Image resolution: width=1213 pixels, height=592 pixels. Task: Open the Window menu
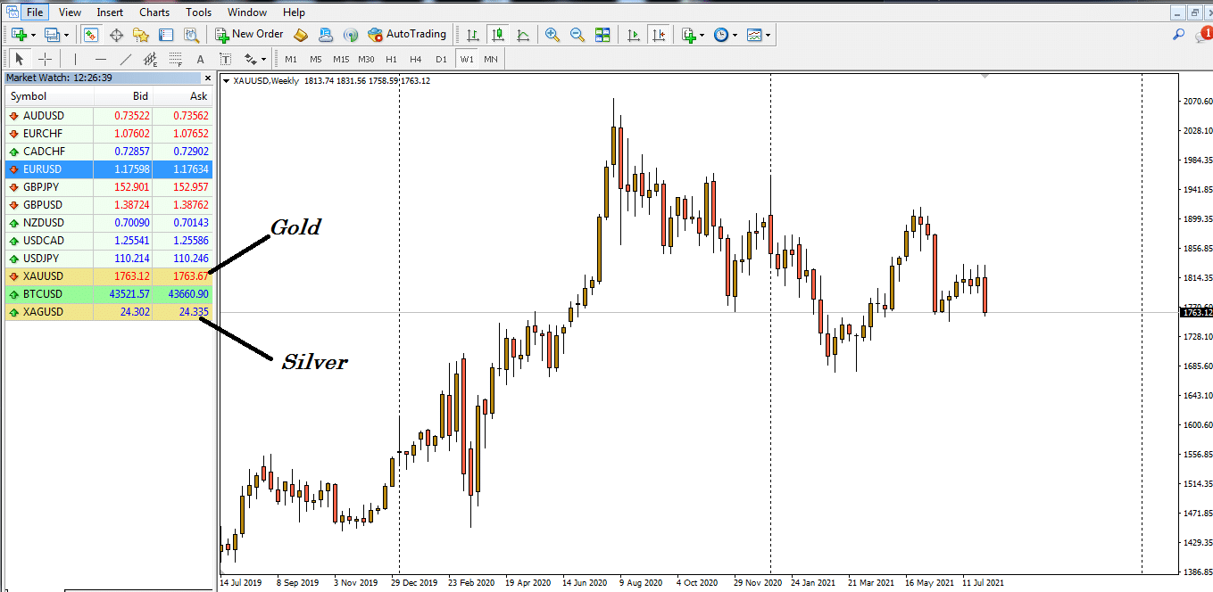pyautogui.click(x=247, y=12)
